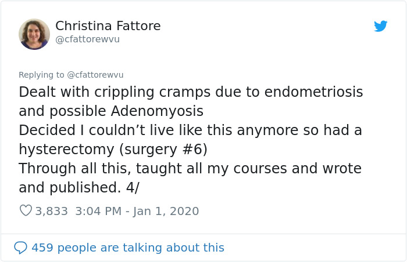Click the @cfattorewvu mention in Replying to
Viewport: 407px width, 262px height.
pyautogui.click(x=95, y=75)
